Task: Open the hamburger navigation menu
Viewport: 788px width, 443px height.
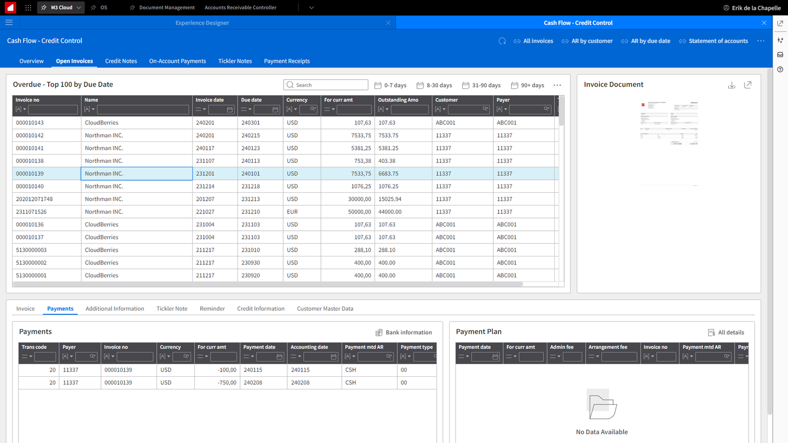Action: pos(9,22)
